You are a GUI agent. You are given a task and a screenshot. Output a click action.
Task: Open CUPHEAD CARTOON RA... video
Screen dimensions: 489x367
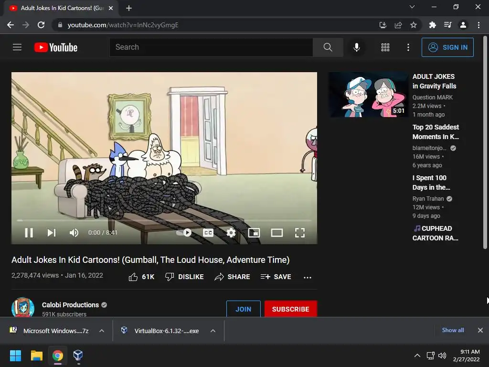click(x=436, y=233)
